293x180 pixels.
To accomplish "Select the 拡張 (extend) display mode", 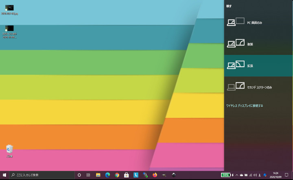I will [x=258, y=66].
